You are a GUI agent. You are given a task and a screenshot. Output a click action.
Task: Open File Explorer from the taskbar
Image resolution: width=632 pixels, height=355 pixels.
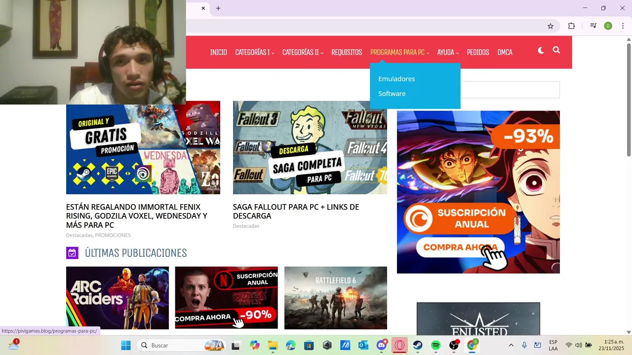point(273,345)
